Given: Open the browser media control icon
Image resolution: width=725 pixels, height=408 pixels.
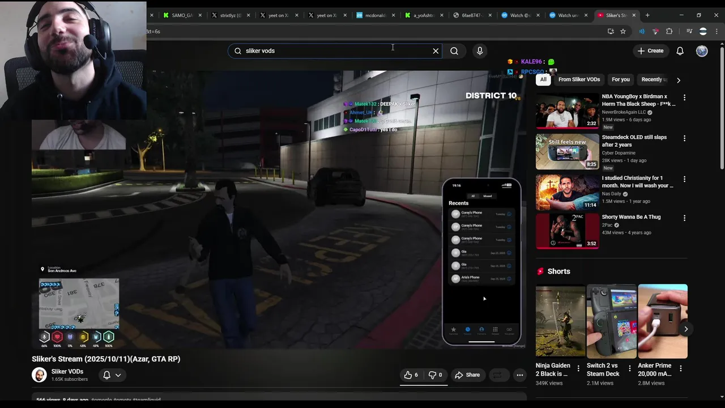Looking at the screenshot, I should [x=689, y=31].
